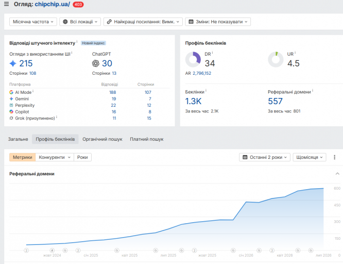Collapse the Реферальні домени chart section

pos(337,174)
